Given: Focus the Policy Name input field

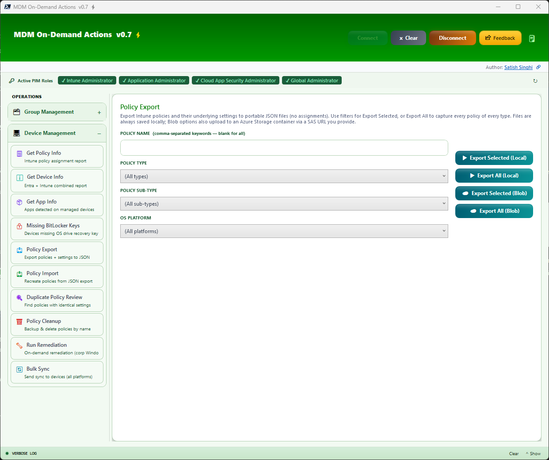Looking at the screenshot, I should 284,148.
